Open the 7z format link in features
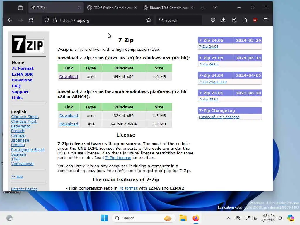Image resolution: width=300 pixels, height=225 pixels. pyautogui.click(x=128, y=188)
